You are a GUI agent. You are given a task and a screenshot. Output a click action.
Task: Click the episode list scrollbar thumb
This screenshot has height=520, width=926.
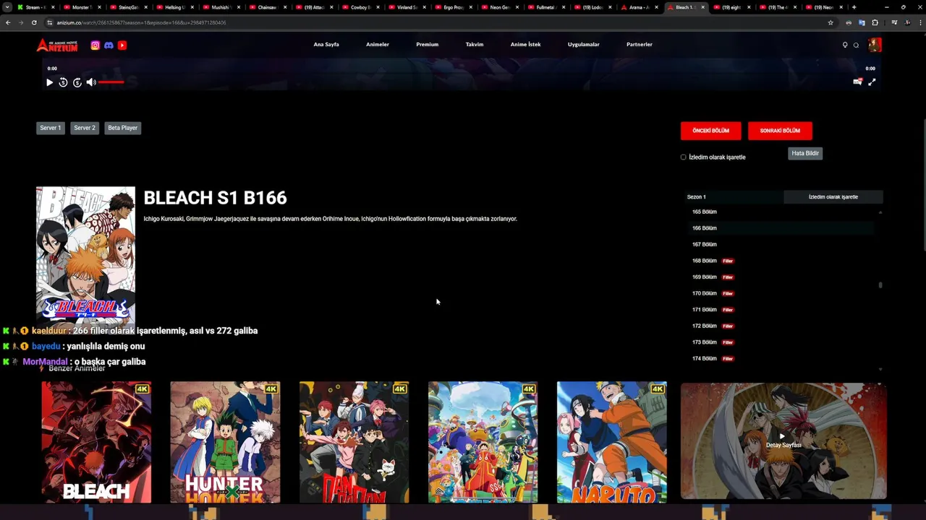pos(880,285)
